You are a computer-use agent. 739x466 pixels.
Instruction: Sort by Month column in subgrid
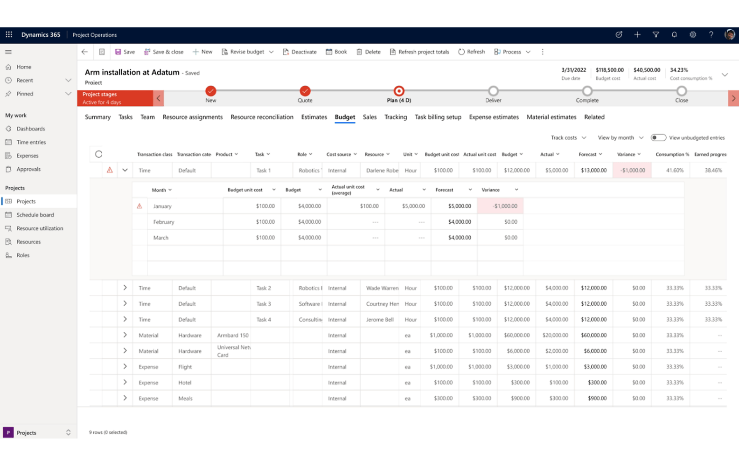(x=161, y=190)
